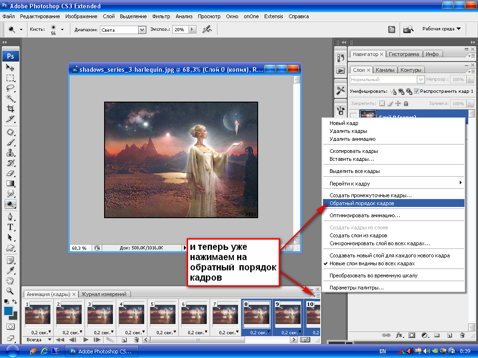Viewport: 478px width, 358px height.
Task: Open the Изображение menu
Action: click(81, 16)
